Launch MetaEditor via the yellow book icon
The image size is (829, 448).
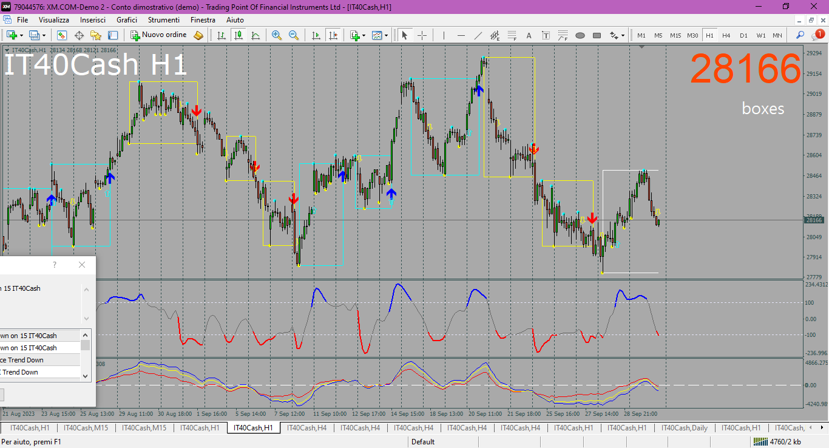[x=198, y=35]
